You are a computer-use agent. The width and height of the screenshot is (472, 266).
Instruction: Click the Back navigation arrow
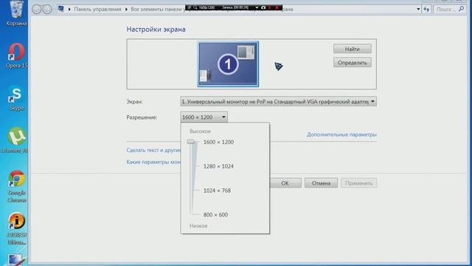coord(36,10)
